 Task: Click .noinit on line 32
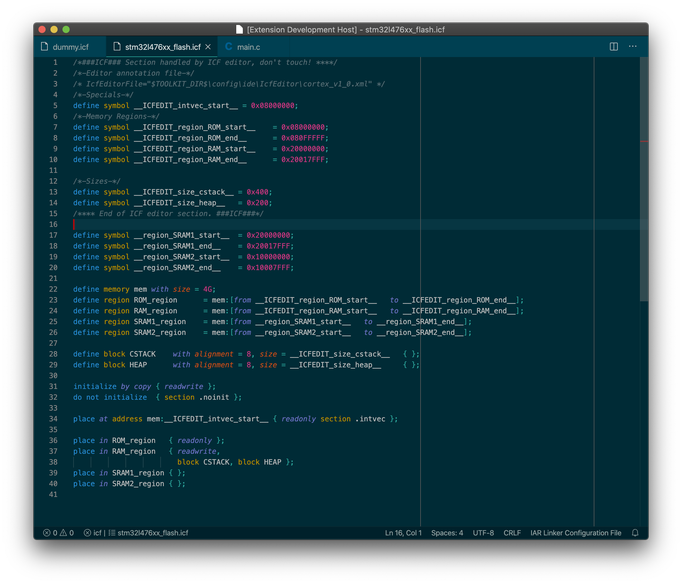(x=214, y=397)
